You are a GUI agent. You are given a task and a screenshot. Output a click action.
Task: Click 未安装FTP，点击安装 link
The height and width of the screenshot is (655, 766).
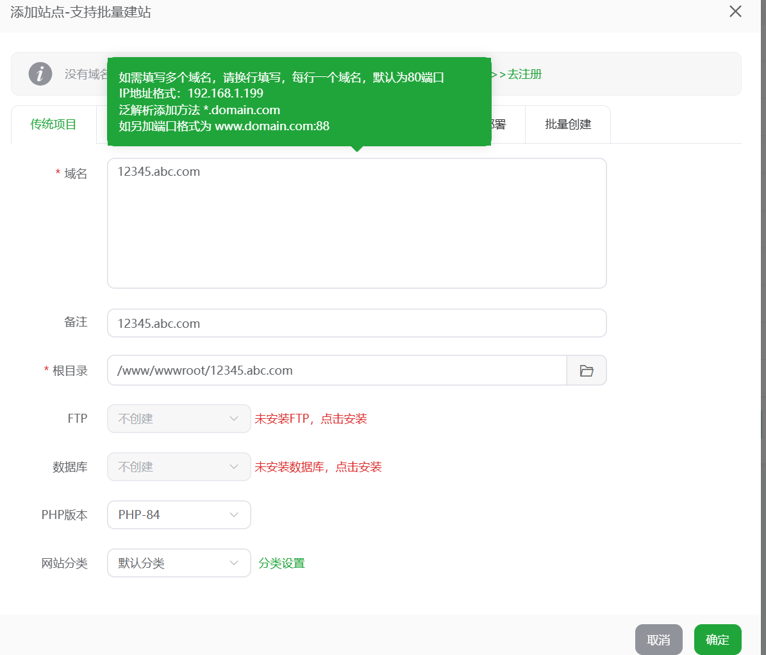pyautogui.click(x=311, y=419)
